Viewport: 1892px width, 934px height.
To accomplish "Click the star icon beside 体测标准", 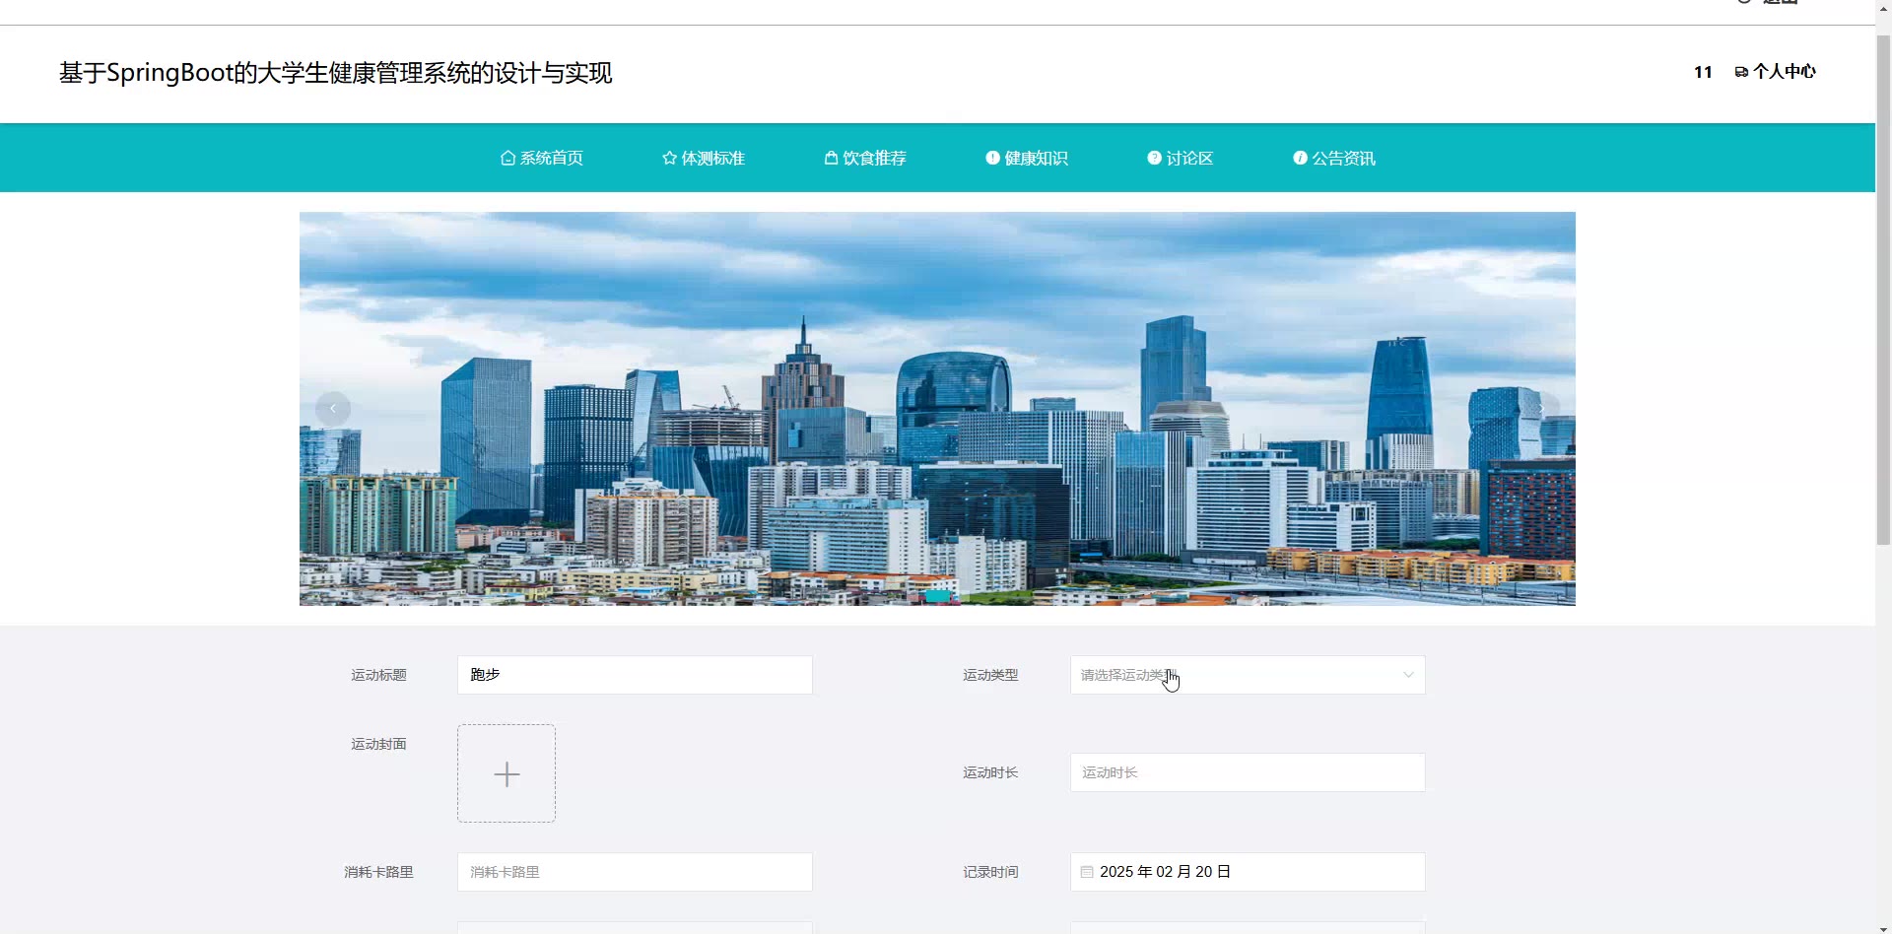I will pyautogui.click(x=669, y=158).
